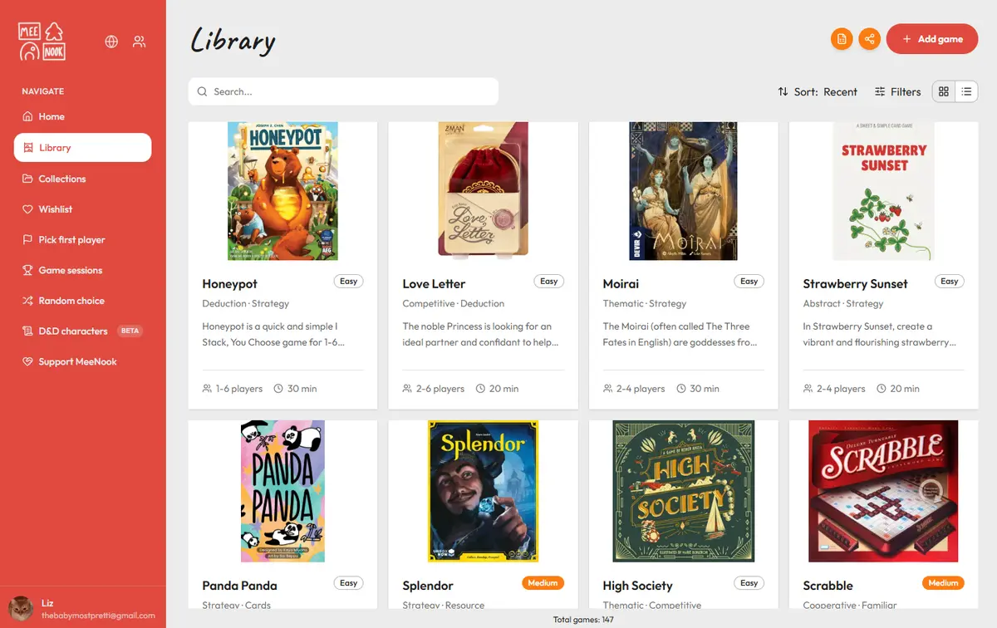The height and width of the screenshot is (628, 997).
Task: Click the Honeypot game title
Action: point(230,284)
